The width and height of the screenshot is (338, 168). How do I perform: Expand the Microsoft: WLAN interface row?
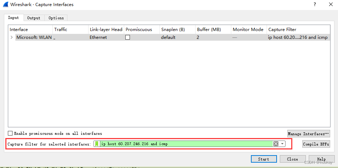pos(12,37)
